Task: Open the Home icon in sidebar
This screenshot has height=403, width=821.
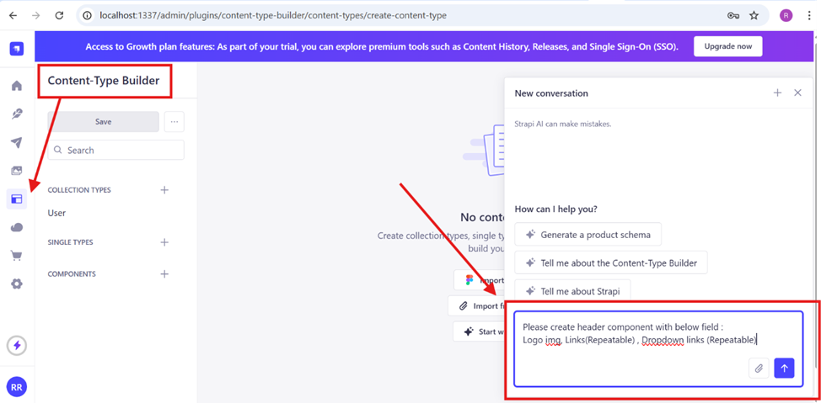Action: coord(17,86)
